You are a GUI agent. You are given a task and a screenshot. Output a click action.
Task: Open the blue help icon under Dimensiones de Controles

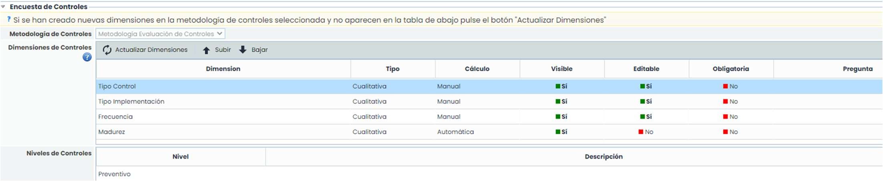coord(87,58)
